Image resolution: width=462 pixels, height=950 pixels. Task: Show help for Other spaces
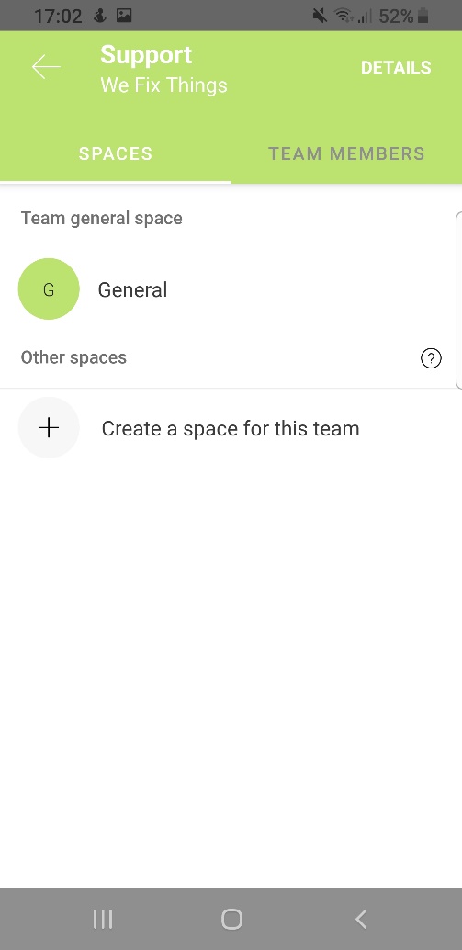(x=431, y=358)
